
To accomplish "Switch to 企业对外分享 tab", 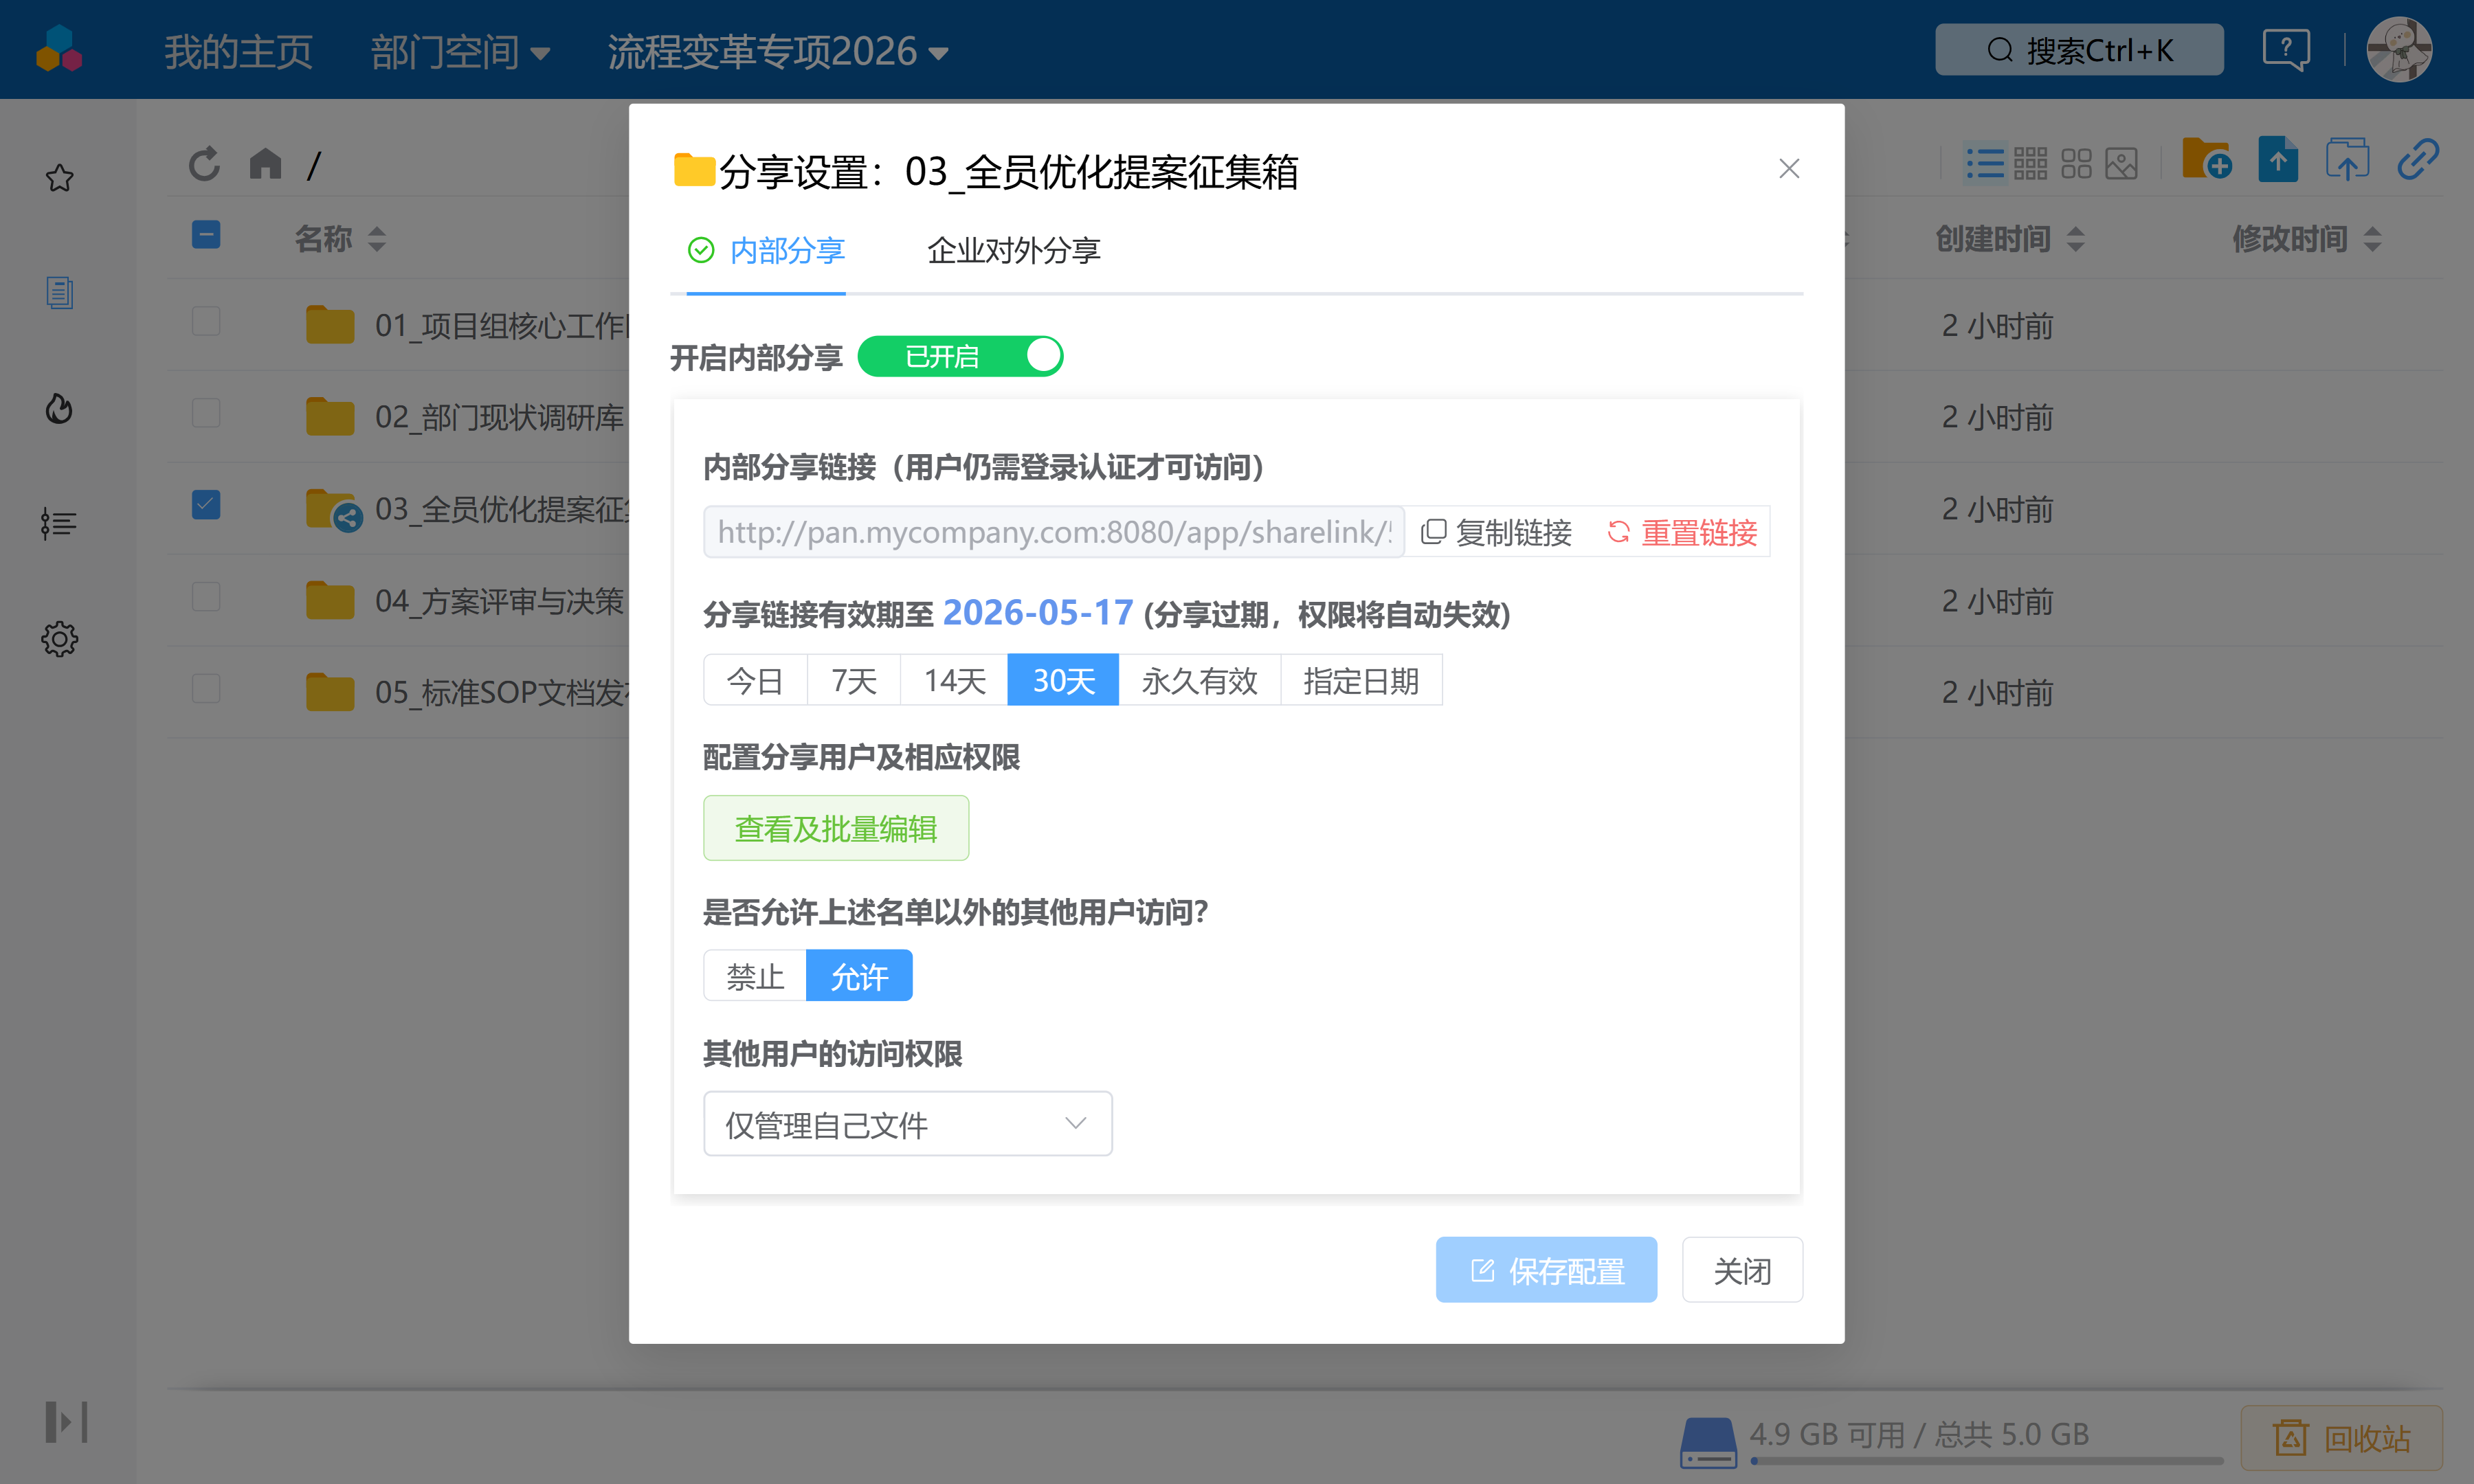I will click(1013, 251).
